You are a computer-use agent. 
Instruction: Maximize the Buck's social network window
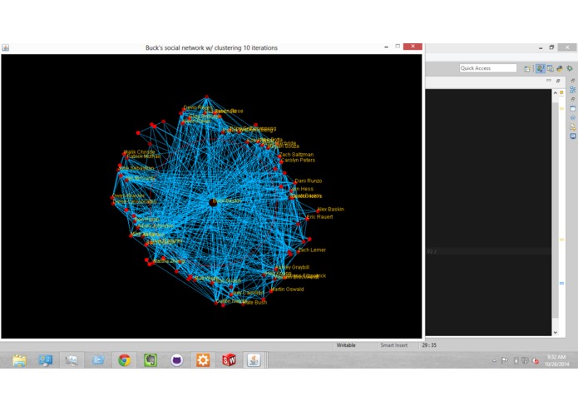coord(398,47)
